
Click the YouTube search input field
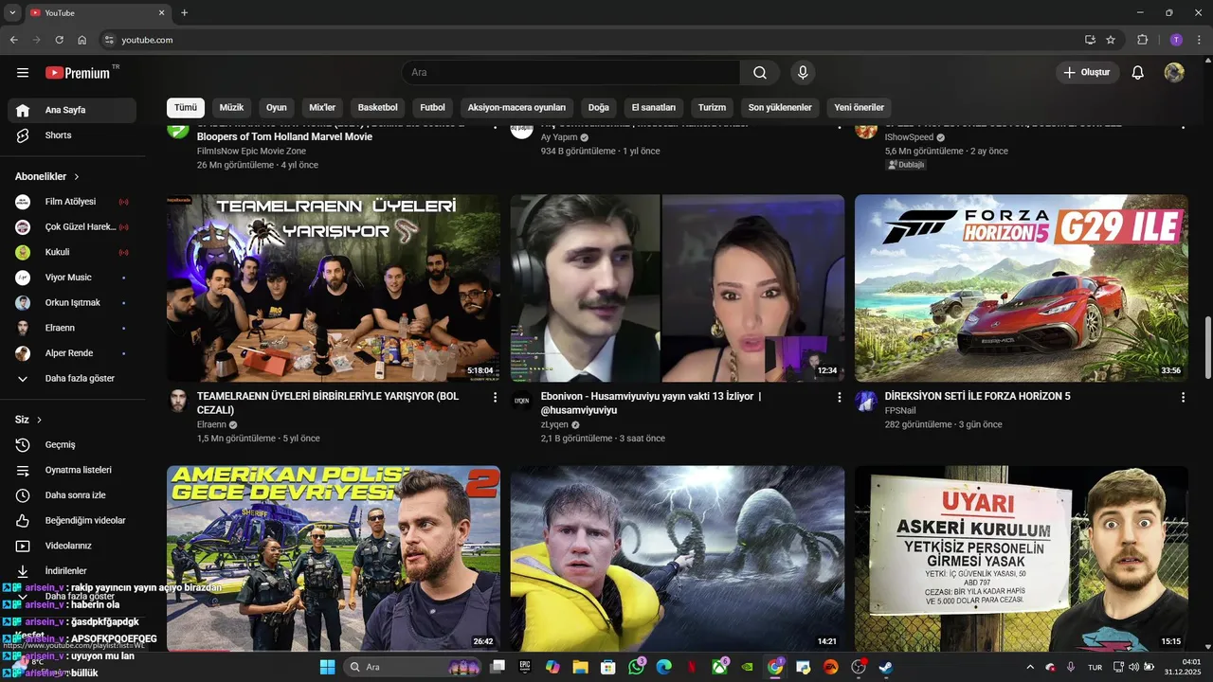[570, 73]
